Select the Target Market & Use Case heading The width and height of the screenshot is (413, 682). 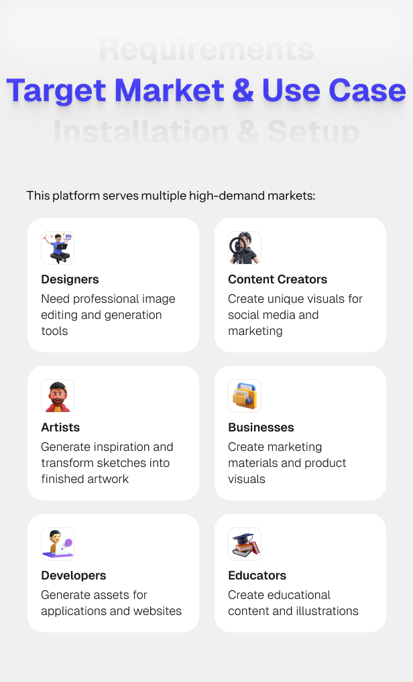click(x=206, y=90)
